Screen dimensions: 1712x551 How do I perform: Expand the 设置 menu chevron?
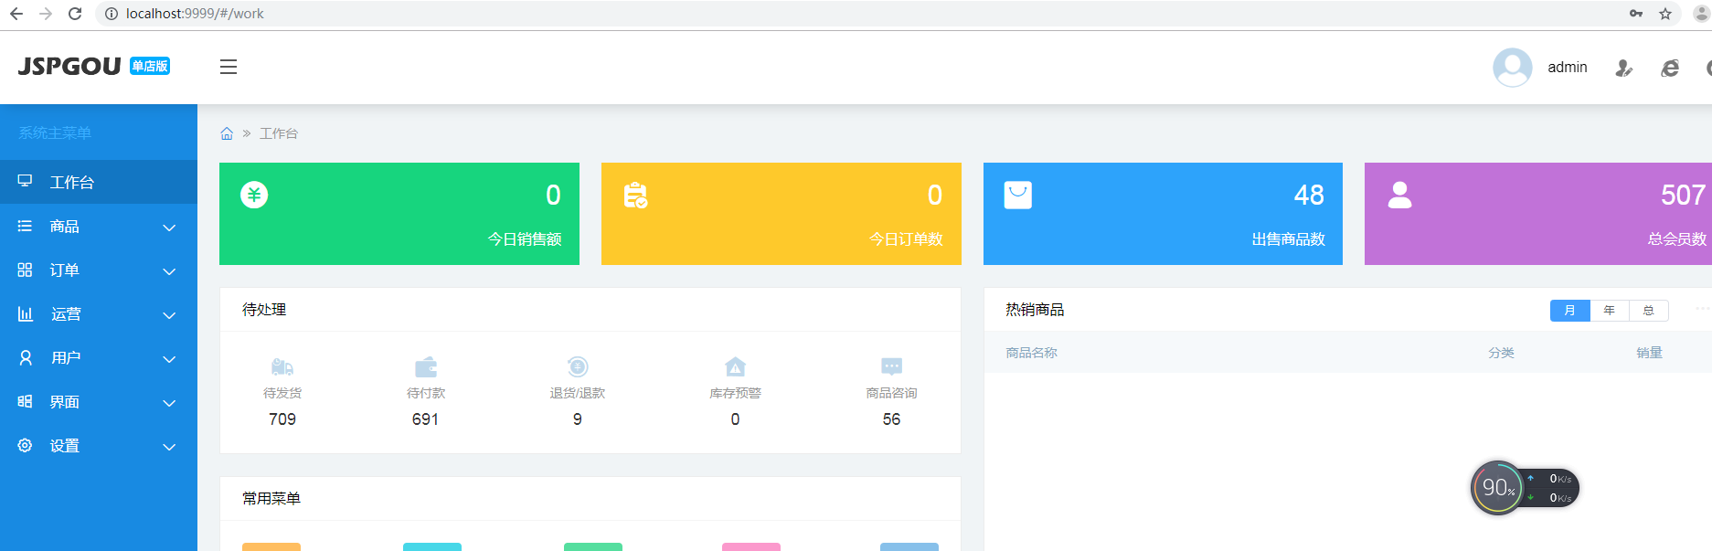[x=169, y=447]
